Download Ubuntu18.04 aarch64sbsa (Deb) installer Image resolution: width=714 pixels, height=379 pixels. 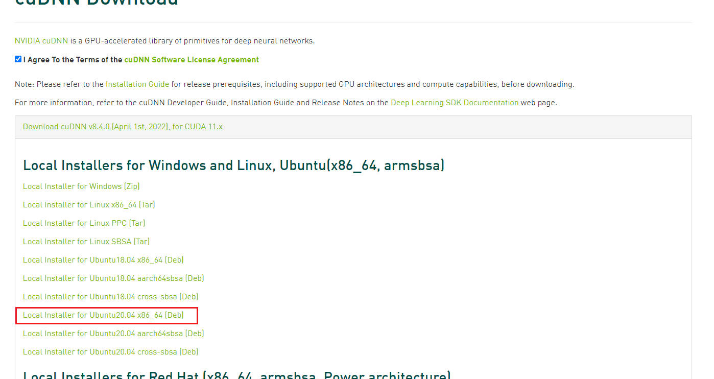coord(113,278)
